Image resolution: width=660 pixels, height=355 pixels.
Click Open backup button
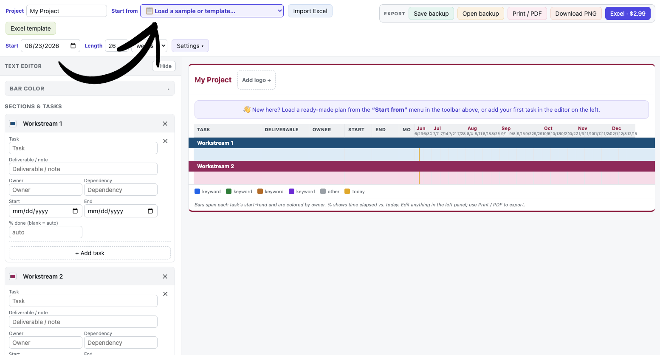[x=480, y=14]
